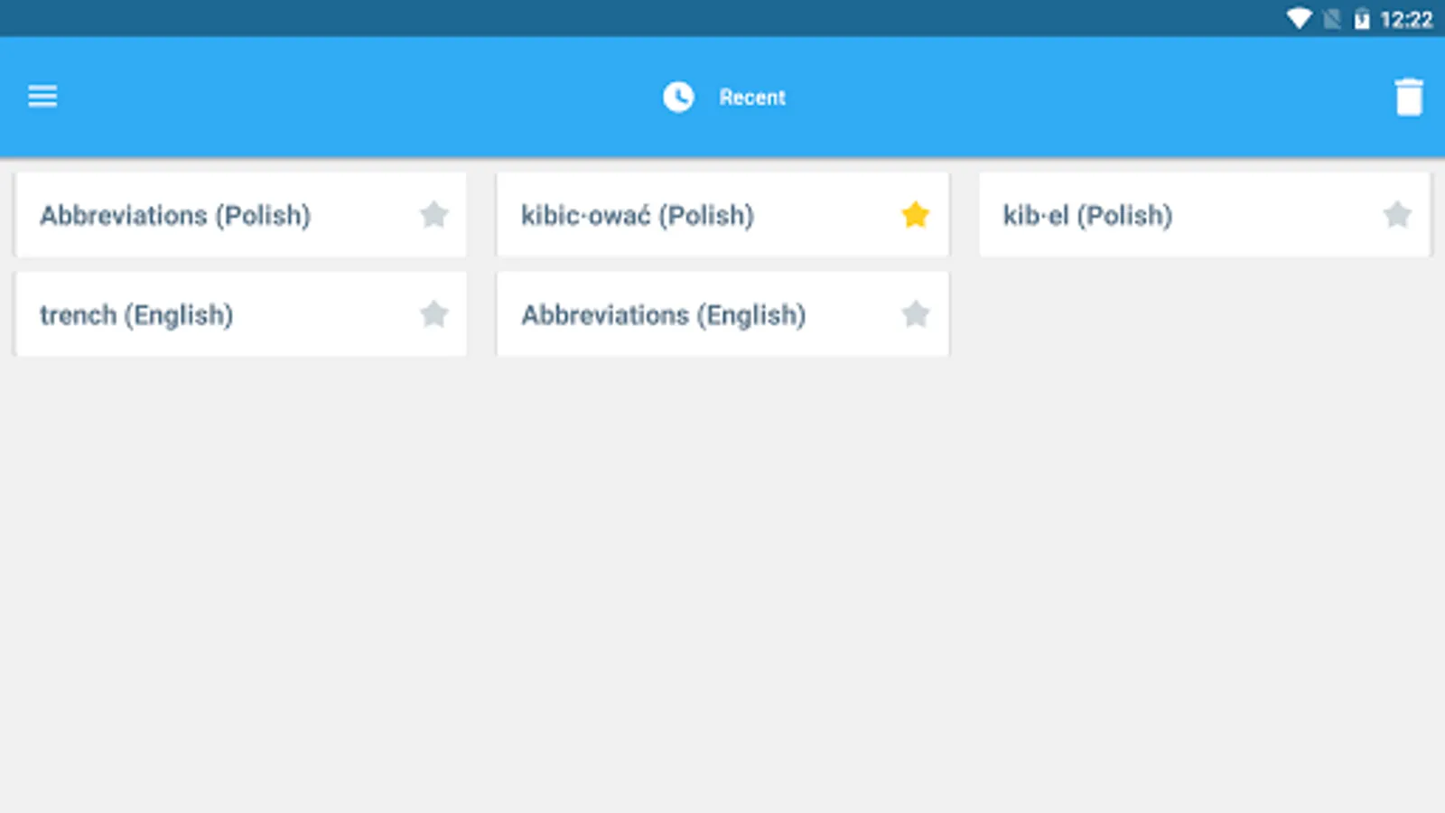Favorite the Abbreviations (English) entry

[x=915, y=314]
